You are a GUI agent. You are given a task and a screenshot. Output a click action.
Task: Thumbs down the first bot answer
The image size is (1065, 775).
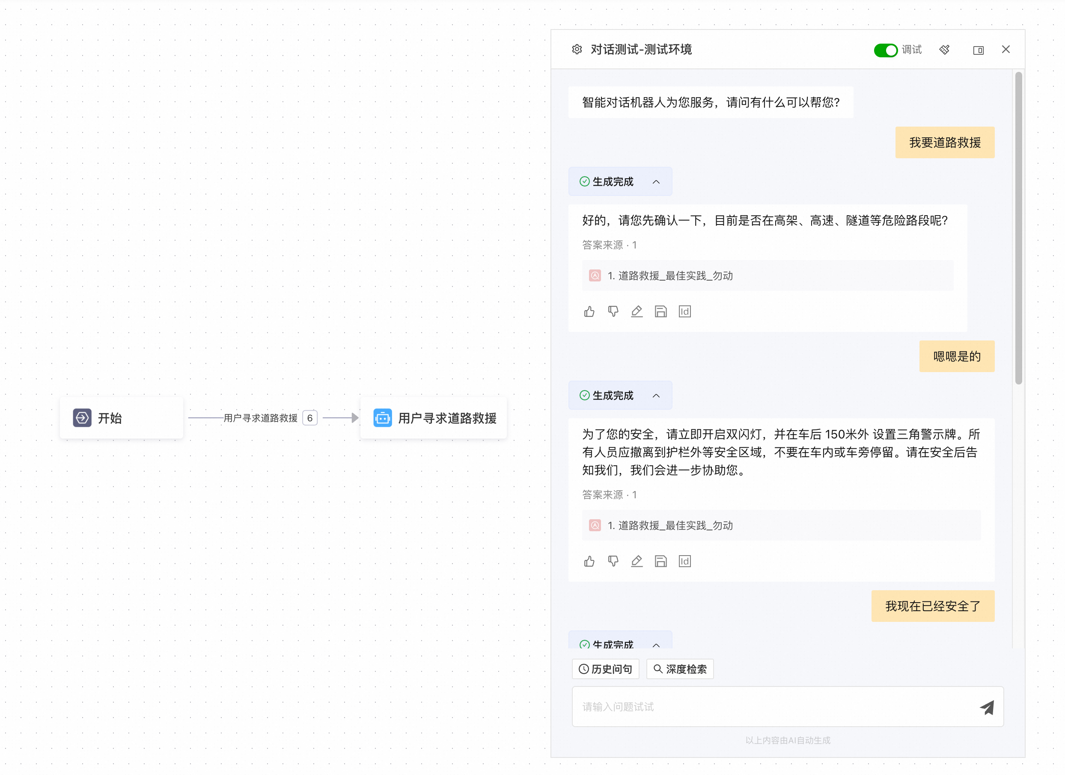pyautogui.click(x=613, y=311)
